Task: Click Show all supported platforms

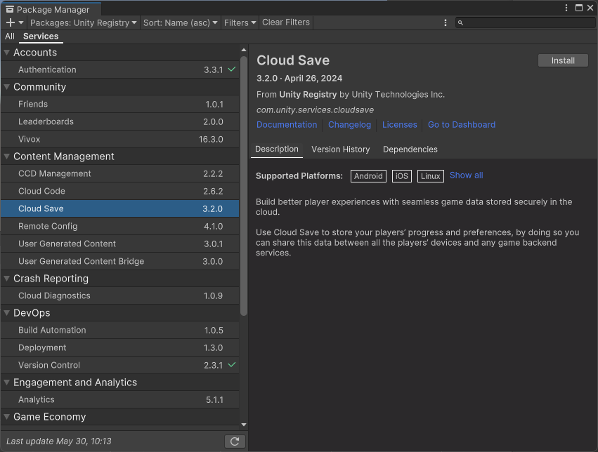Action: point(466,175)
